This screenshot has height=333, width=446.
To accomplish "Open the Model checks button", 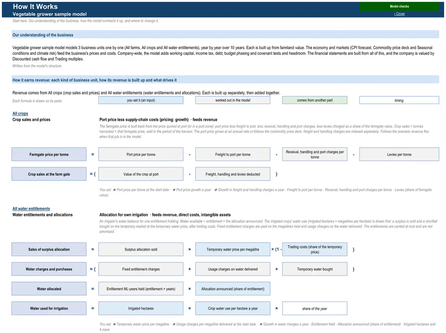I will 399,6.
